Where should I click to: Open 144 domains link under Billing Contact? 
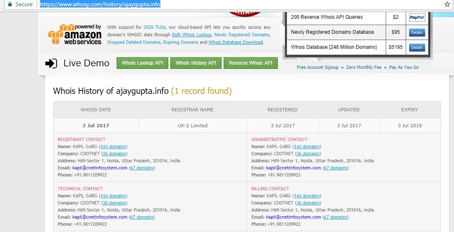pos(307,196)
